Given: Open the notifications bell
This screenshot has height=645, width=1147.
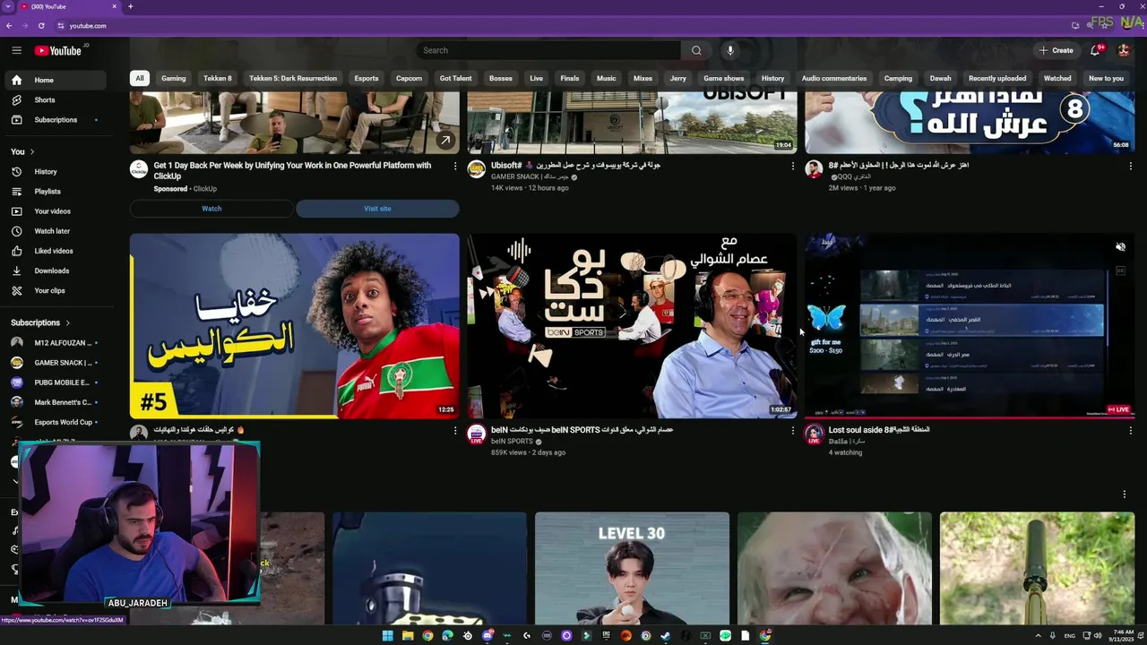Looking at the screenshot, I should [x=1096, y=50].
